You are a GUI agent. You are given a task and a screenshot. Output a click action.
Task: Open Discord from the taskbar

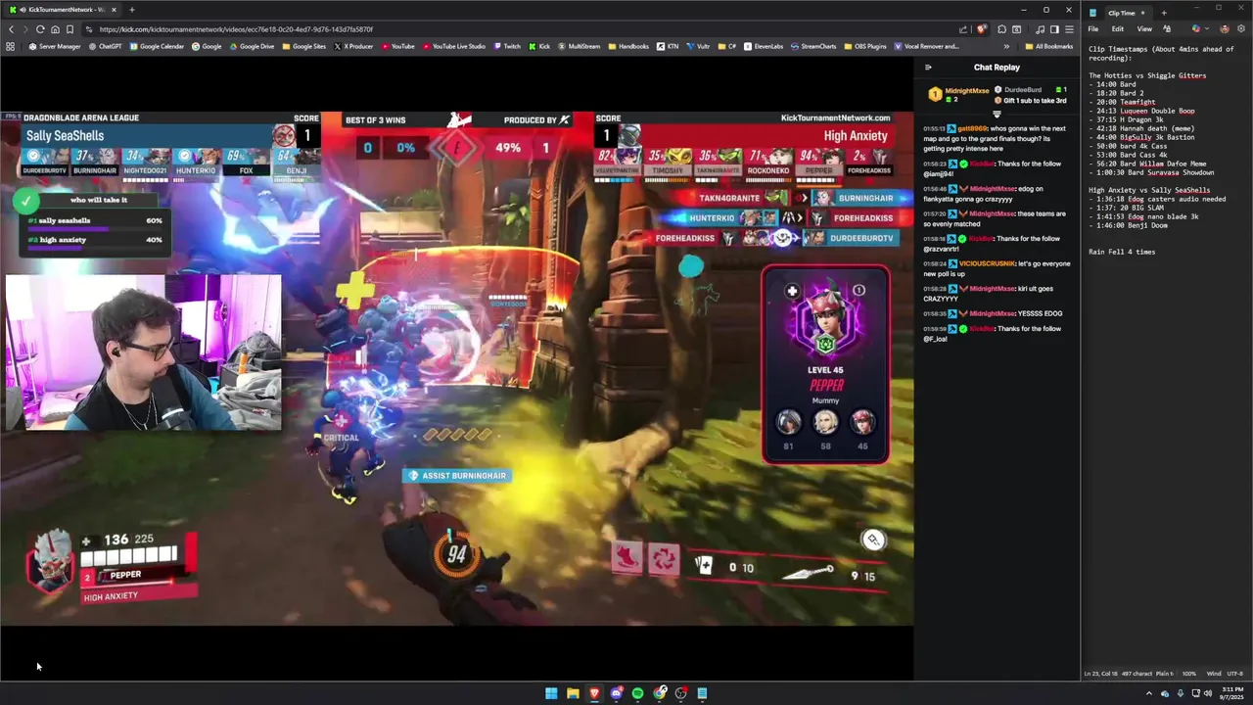click(x=616, y=693)
